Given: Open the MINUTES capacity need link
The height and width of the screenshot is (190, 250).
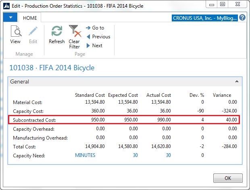Looking at the screenshot, I should point(85,155).
